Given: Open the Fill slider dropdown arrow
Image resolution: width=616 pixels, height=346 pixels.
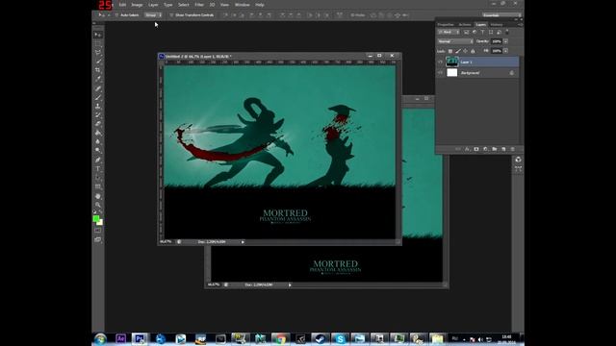Looking at the screenshot, I should [505, 51].
